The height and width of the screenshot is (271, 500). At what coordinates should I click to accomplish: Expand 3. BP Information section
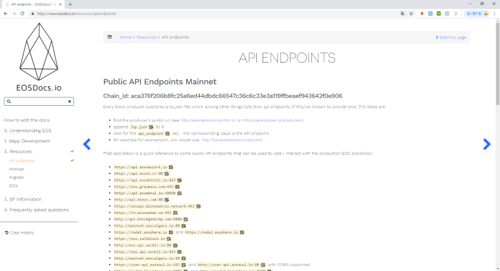[23, 199]
